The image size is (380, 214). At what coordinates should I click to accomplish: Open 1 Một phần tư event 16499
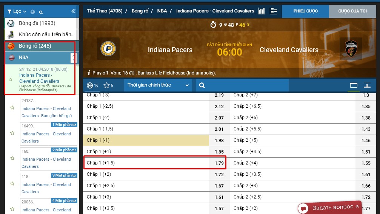[48, 133]
